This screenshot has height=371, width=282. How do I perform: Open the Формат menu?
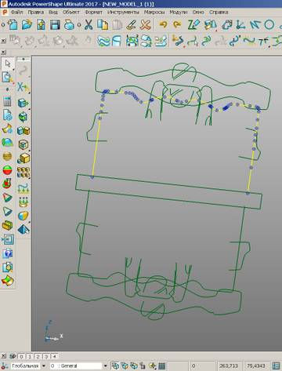tap(93, 12)
